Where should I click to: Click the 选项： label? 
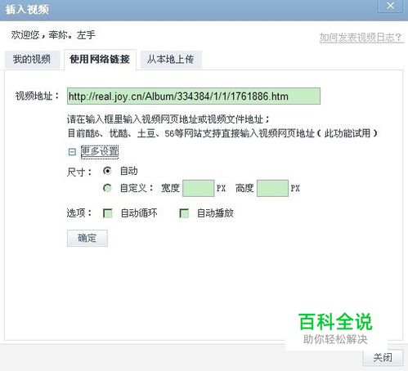click(x=79, y=213)
